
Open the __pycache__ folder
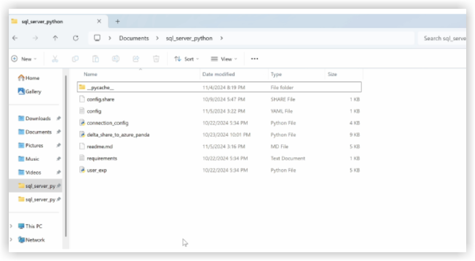pos(100,87)
